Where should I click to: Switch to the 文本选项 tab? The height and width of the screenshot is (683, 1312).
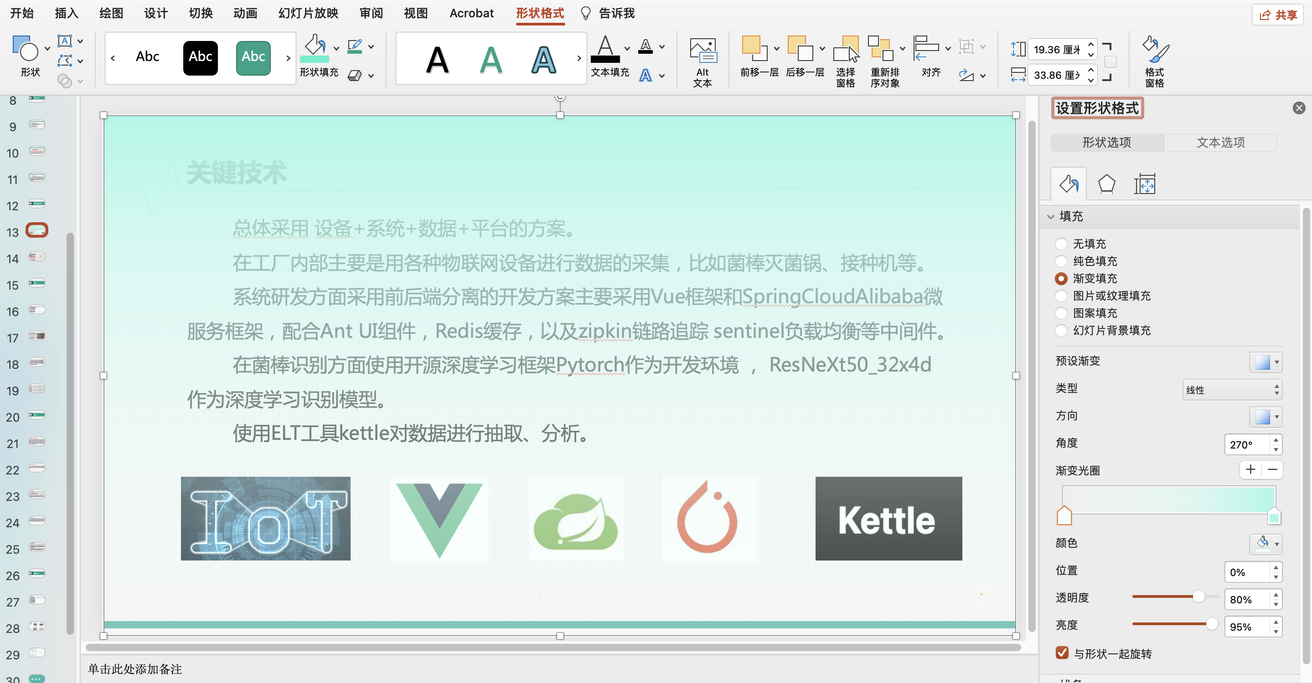1220,143
